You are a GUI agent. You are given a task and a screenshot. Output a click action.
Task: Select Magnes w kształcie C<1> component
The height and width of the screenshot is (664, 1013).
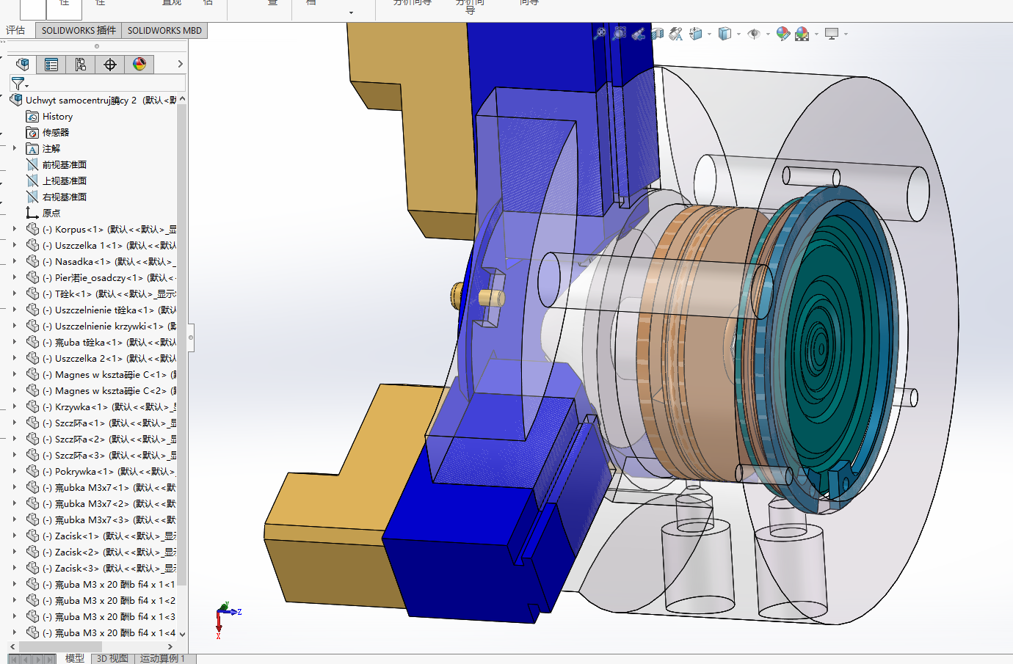101,375
